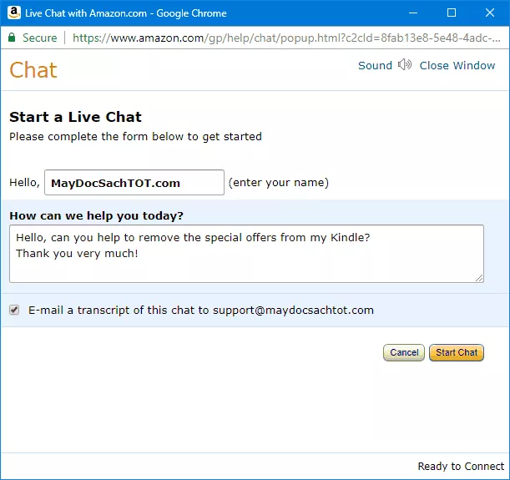Click the Cancel button

404,352
